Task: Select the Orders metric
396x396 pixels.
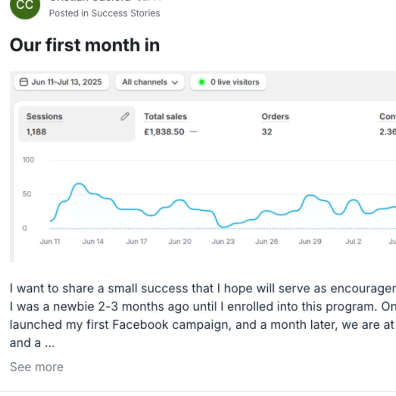Action: coord(275,117)
